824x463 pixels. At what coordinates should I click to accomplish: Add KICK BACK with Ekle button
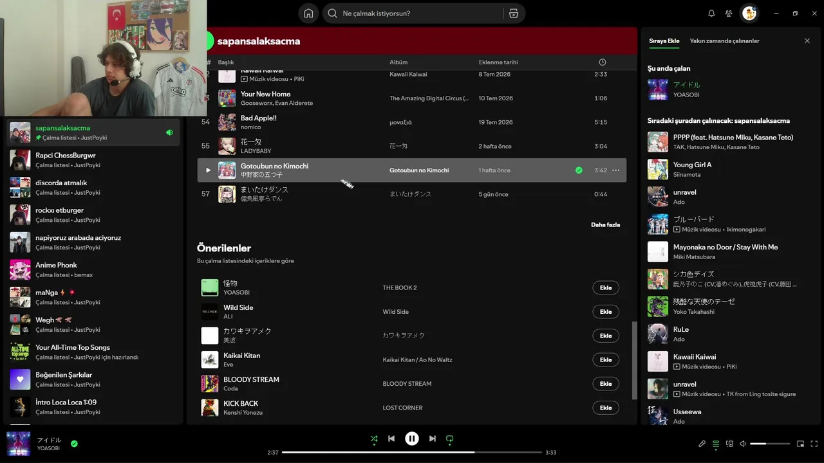click(x=606, y=408)
